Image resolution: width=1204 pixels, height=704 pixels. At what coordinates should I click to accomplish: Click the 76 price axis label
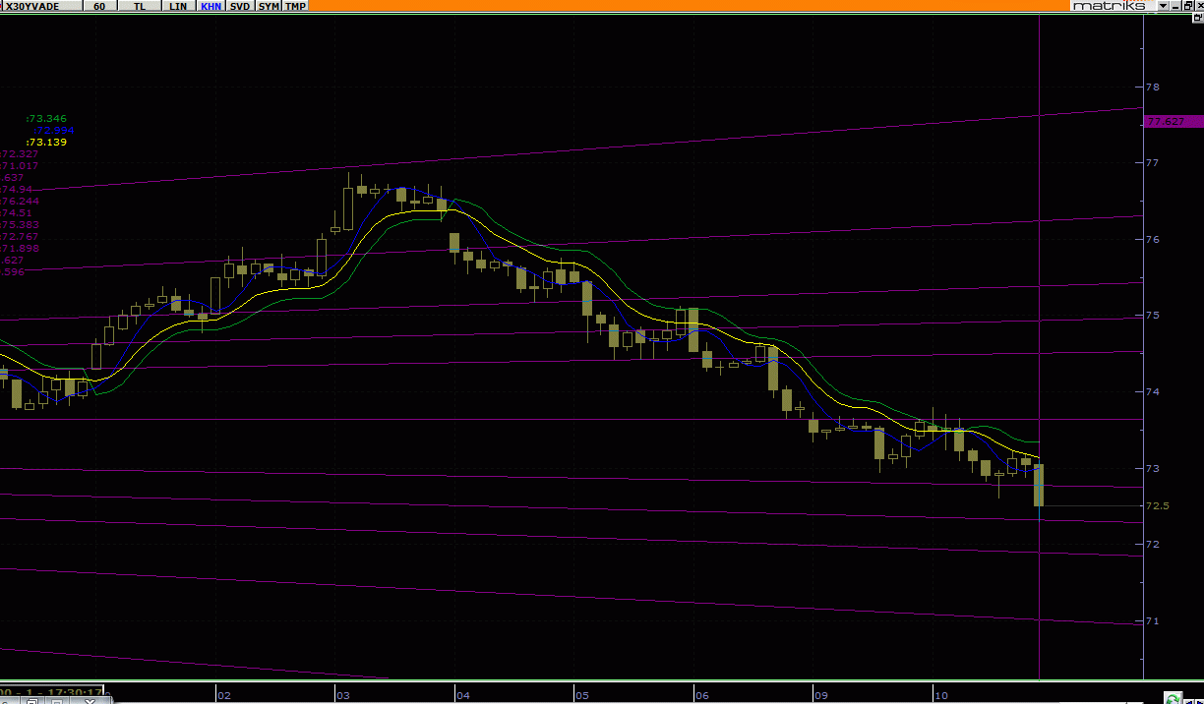(x=1153, y=240)
